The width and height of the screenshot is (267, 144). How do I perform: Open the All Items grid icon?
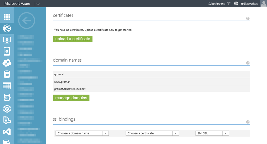[7, 17]
